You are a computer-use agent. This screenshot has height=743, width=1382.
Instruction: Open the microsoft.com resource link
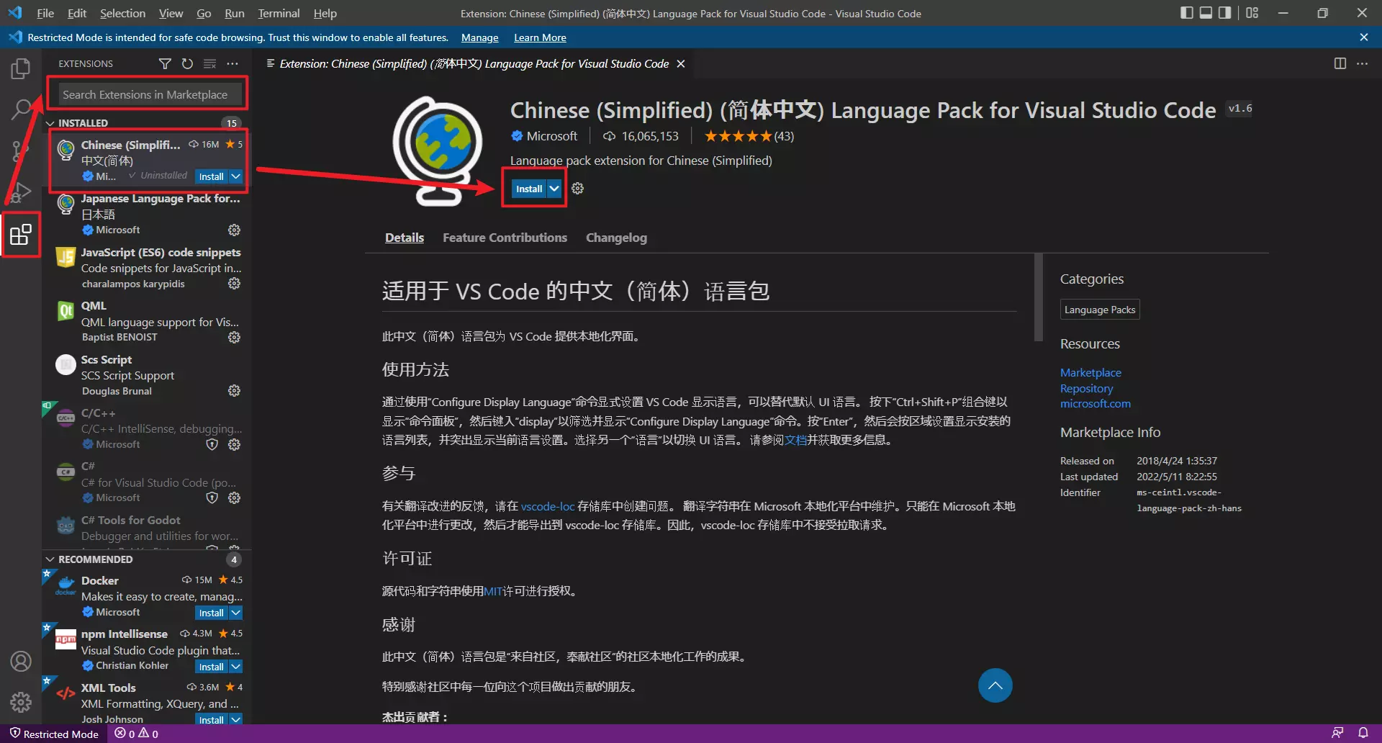[x=1095, y=404]
